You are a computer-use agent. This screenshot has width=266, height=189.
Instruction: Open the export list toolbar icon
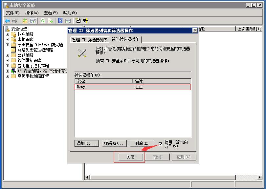pyautogui.click(x=51, y=21)
